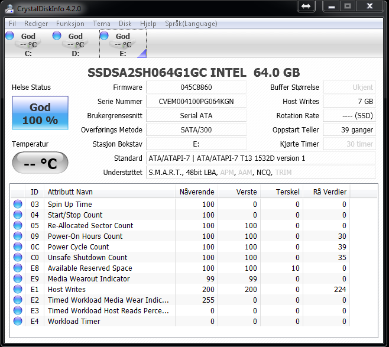Click the Terskel column header

(x=282, y=192)
